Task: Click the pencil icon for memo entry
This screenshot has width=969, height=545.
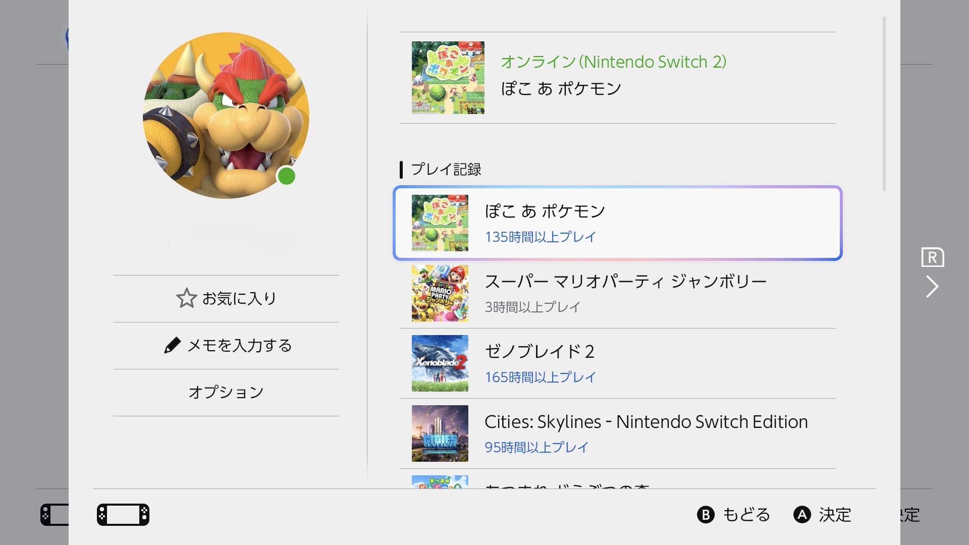Action: tap(172, 346)
